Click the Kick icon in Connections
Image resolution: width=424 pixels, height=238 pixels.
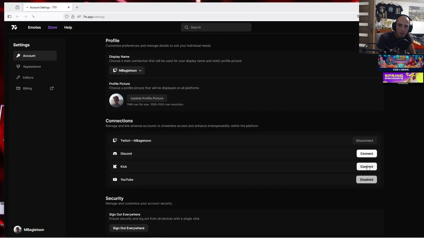(x=115, y=167)
